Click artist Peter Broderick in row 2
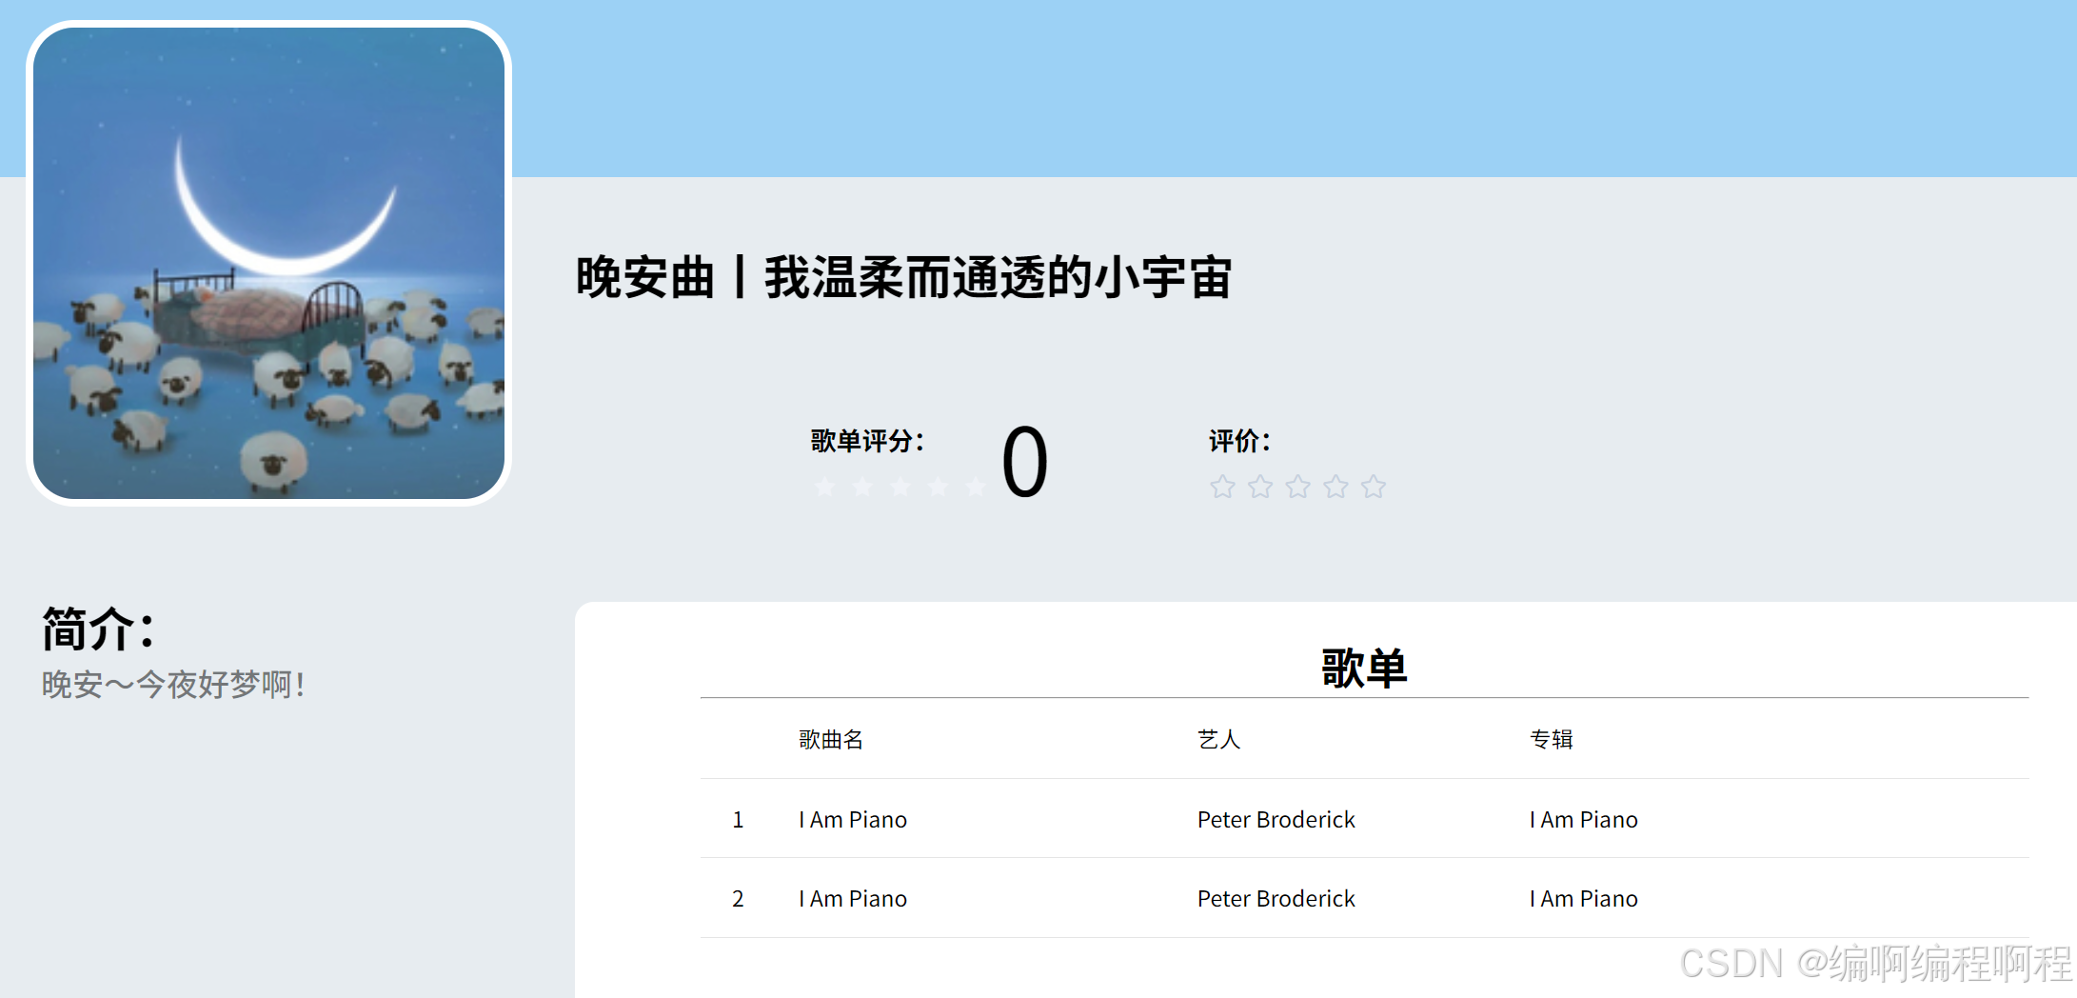The height and width of the screenshot is (998, 2077). [1276, 899]
